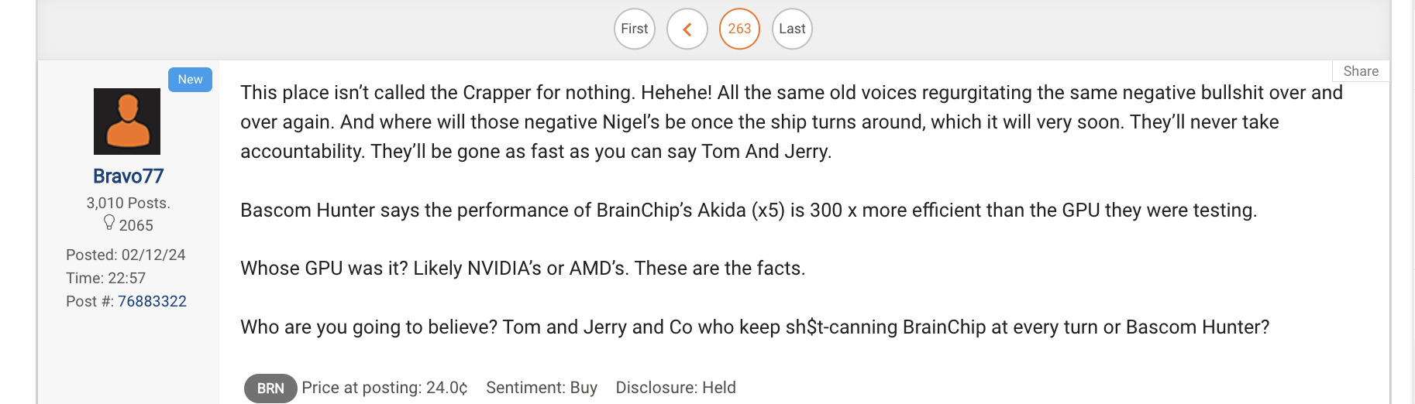Open post number 76883322 link

pos(152,301)
